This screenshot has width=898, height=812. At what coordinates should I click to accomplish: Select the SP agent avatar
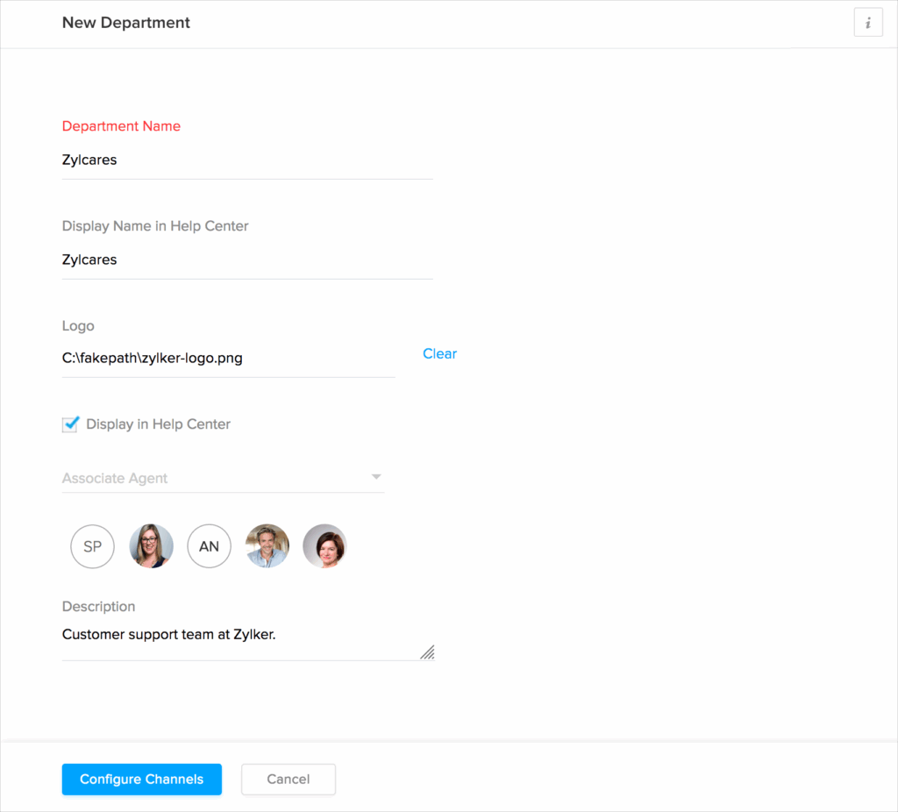point(92,546)
